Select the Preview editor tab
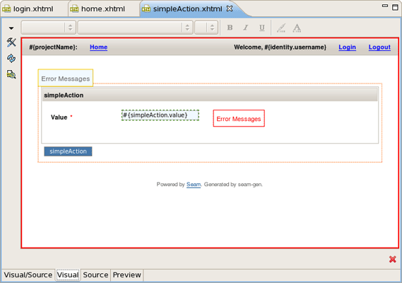The width and height of the screenshot is (402, 283). click(127, 275)
